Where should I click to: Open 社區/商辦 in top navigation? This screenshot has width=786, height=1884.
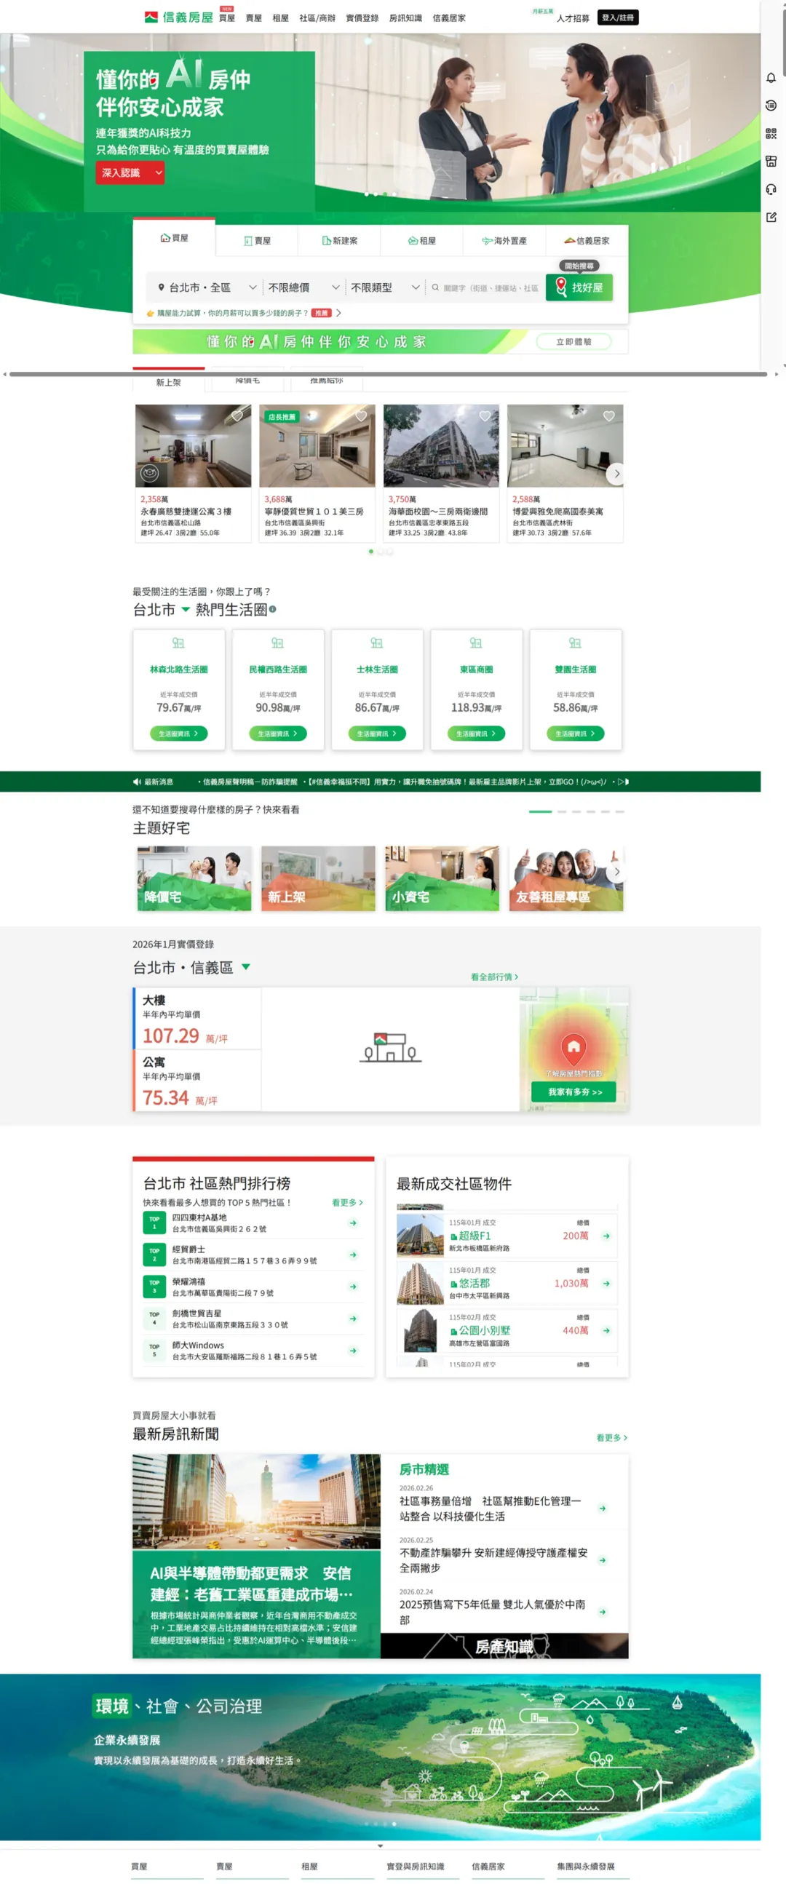pyautogui.click(x=317, y=17)
